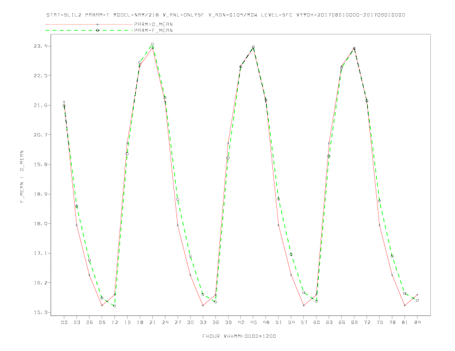Viewport: 455px width, 351px height.
Task: Click the y-axis tick label 18.9
Action: 41,194
